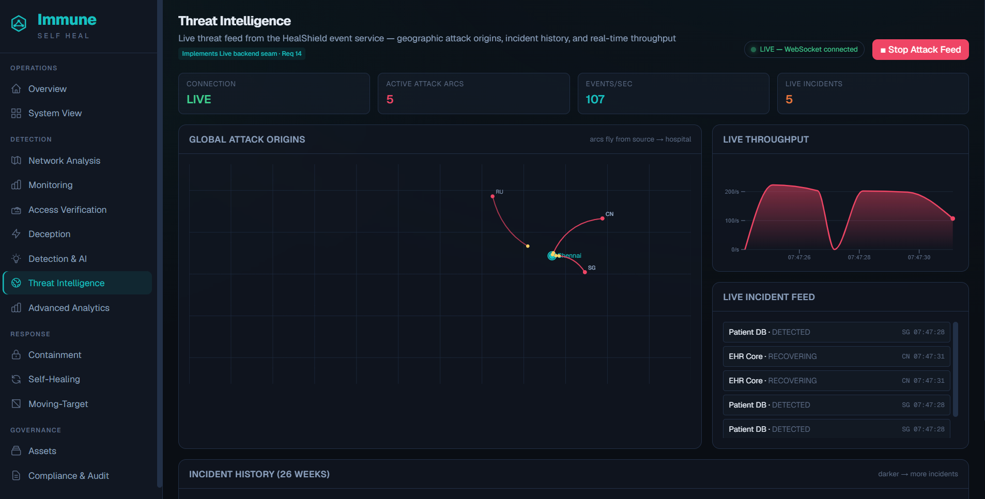
Task: Click the Threat Intelligence globe icon
Action: coord(16,283)
